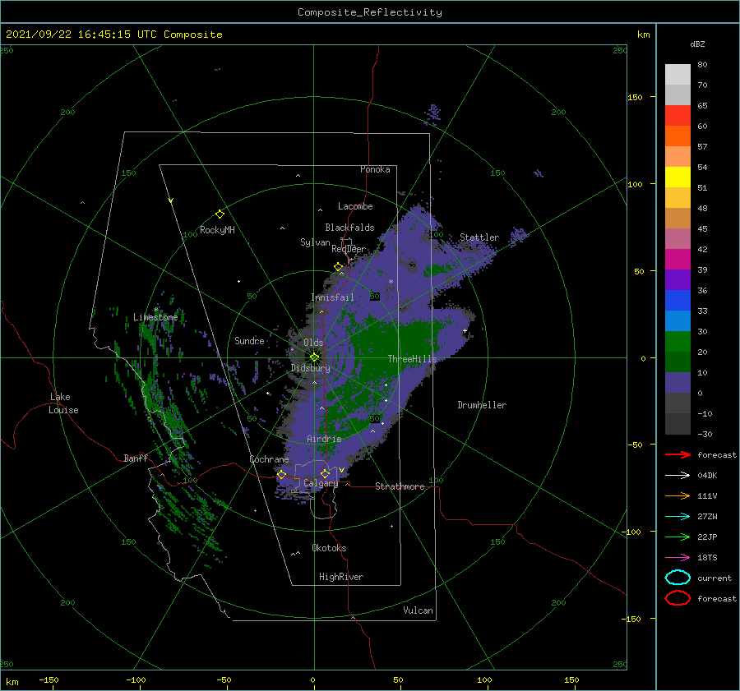Click the highlighted 50 range label near Innisfail
Viewport: 740px width, 691px height.
375,297
